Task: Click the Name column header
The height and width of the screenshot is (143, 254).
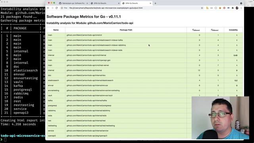Action: click(56, 30)
